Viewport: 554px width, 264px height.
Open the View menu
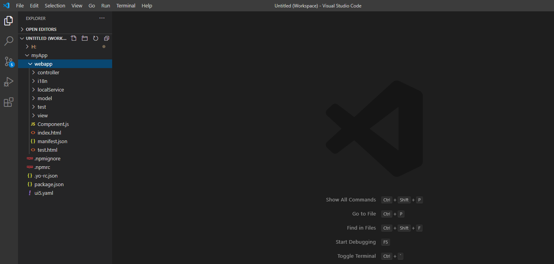(x=77, y=5)
